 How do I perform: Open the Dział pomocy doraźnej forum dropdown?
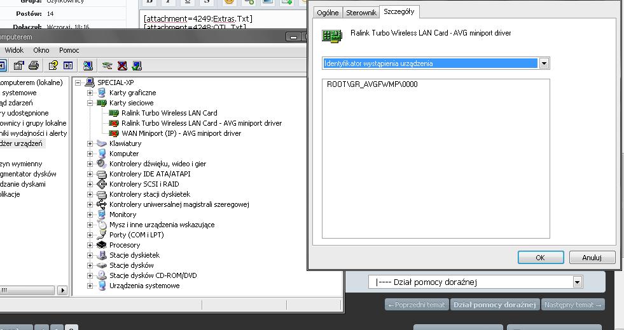577,282
